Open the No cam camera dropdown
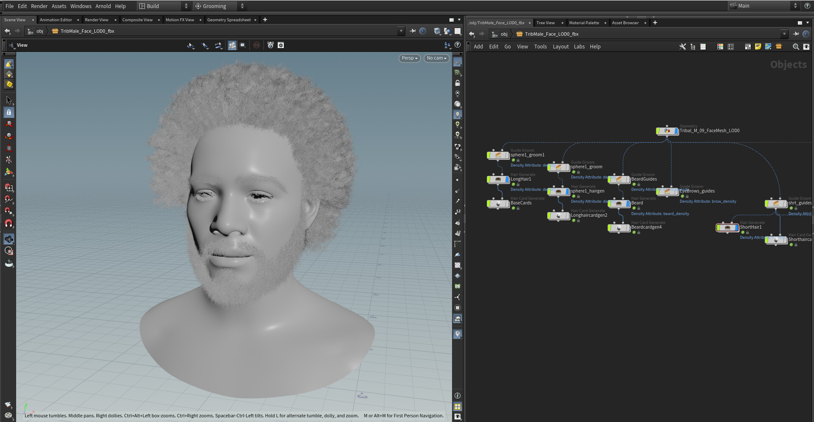The width and height of the screenshot is (814, 422). tap(436, 58)
